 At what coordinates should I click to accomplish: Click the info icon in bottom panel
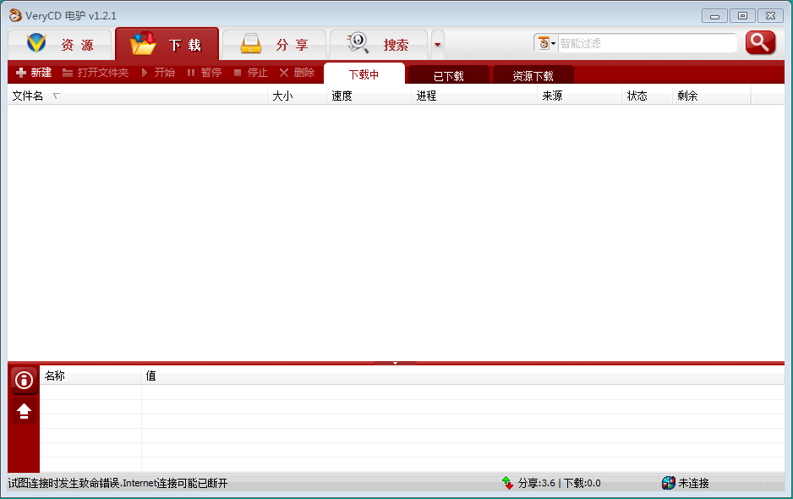[x=24, y=381]
